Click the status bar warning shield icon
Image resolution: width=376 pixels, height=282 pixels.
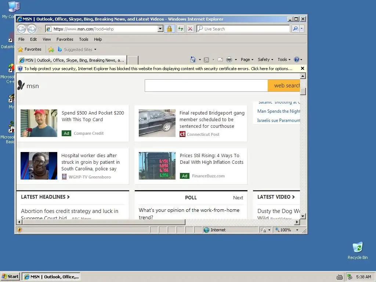[x=19, y=230]
